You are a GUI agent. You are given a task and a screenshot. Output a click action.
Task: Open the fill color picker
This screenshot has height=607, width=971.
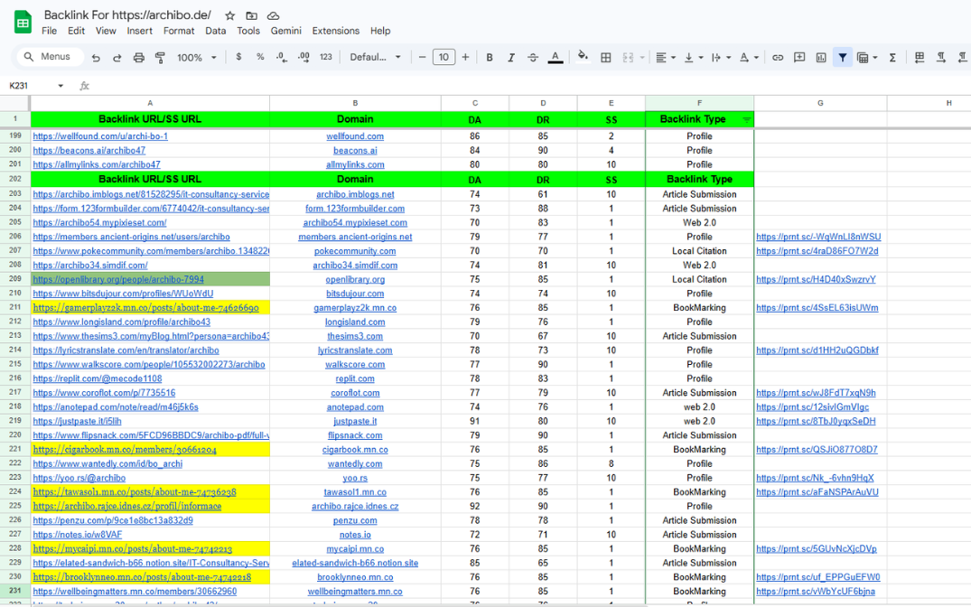click(x=583, y=57)
